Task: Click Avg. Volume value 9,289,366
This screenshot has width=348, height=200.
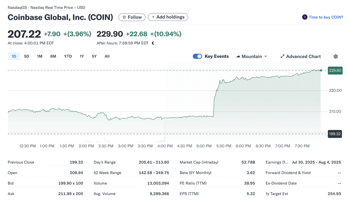Action: click(x=159, y=194)
